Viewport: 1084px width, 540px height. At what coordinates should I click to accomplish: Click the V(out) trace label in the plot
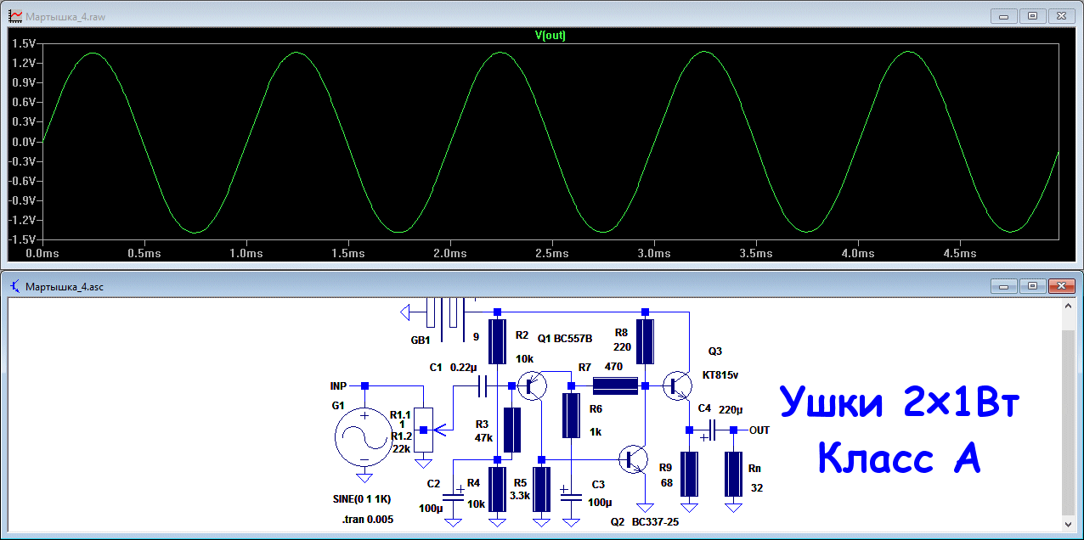pyautogui.click(x=550, y=35)
